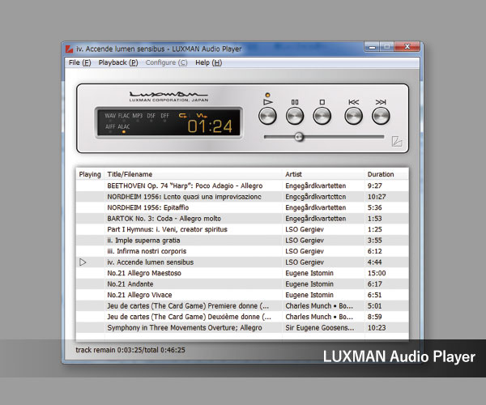Screen dimensions: 486x405
Task: Click the time display showing 01:24
Action: tap(211, 126)
